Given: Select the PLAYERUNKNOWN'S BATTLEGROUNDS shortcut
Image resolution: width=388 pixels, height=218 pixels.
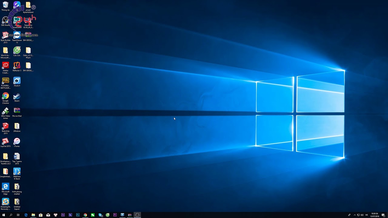Looking at the screenshot, I should (5, 83).
